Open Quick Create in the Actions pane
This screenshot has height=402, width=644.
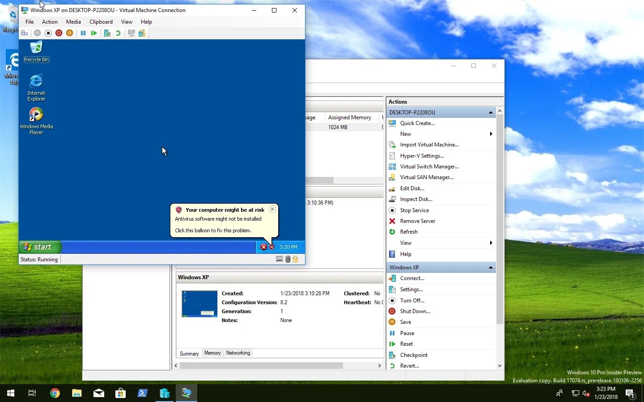(417, 123)
